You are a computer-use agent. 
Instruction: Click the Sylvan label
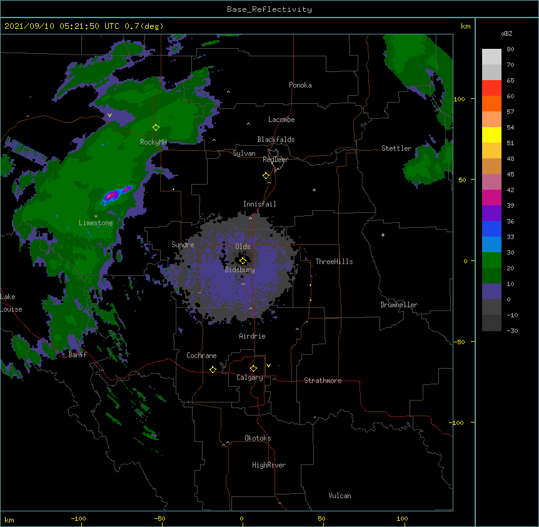coord(244,153)
